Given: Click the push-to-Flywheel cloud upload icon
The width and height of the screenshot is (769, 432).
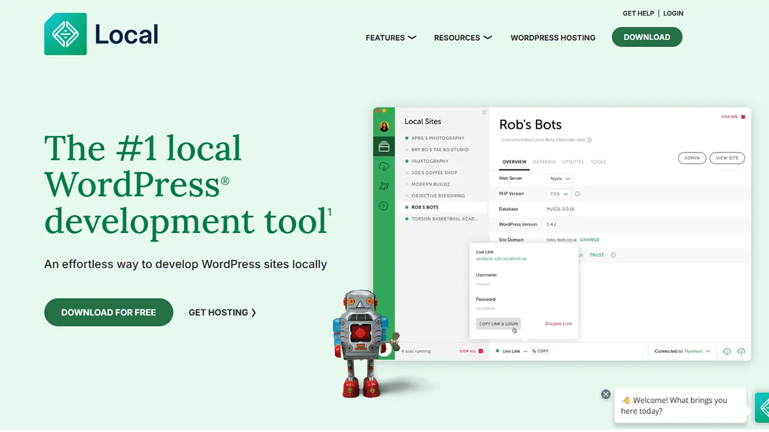Looking at the screenshot, I should [x=741, y=352].
